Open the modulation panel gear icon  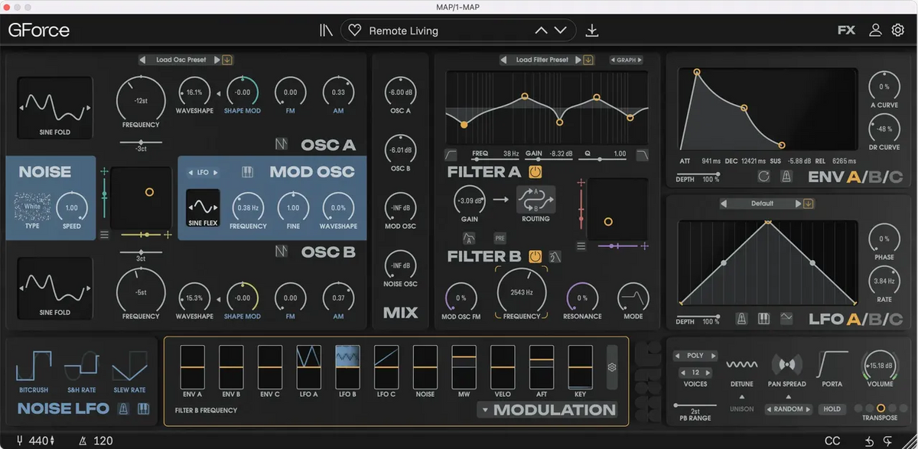(612, 367)
